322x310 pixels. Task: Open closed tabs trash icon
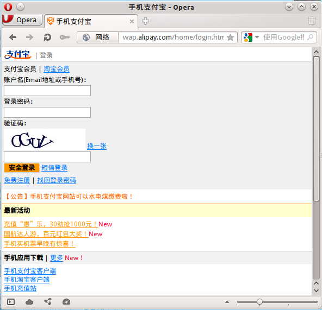[312, 21]
